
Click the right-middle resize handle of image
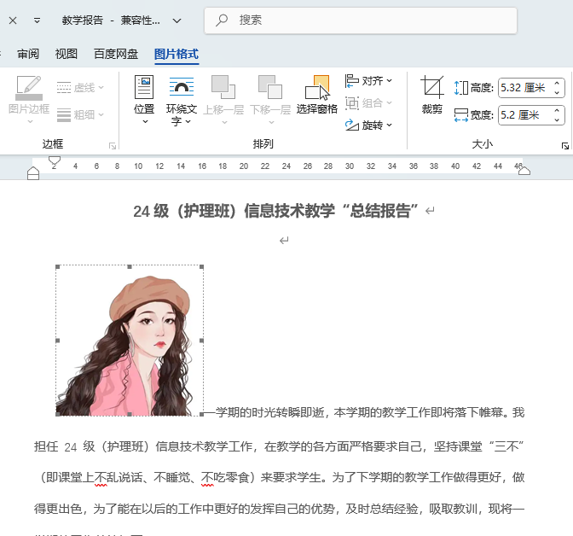pos(202,341)
